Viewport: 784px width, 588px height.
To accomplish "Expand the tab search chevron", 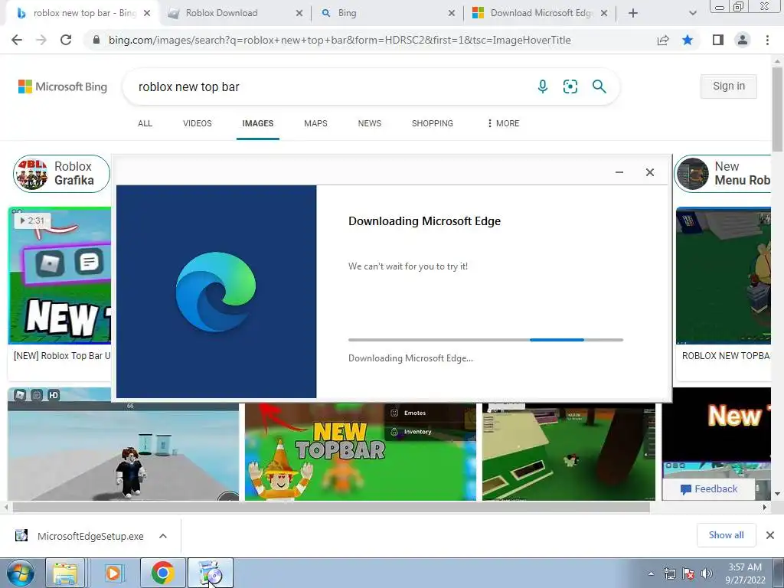I will (x=692, y=13).
